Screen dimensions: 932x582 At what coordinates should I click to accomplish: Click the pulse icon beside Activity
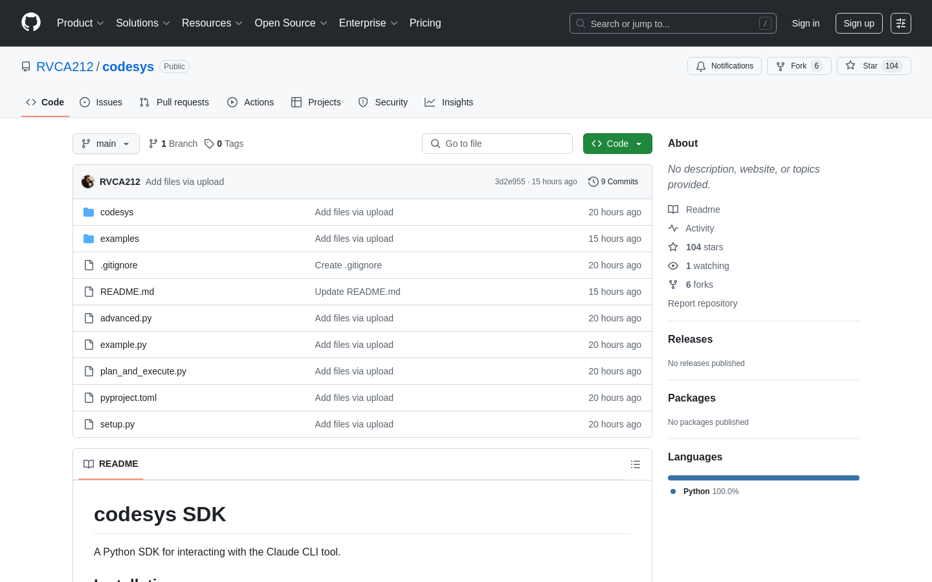point(673,228)
